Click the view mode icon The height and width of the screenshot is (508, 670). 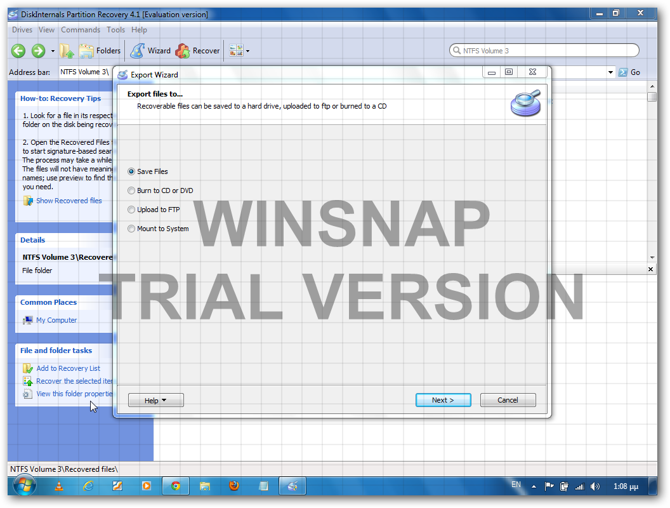tap(236, 50)
